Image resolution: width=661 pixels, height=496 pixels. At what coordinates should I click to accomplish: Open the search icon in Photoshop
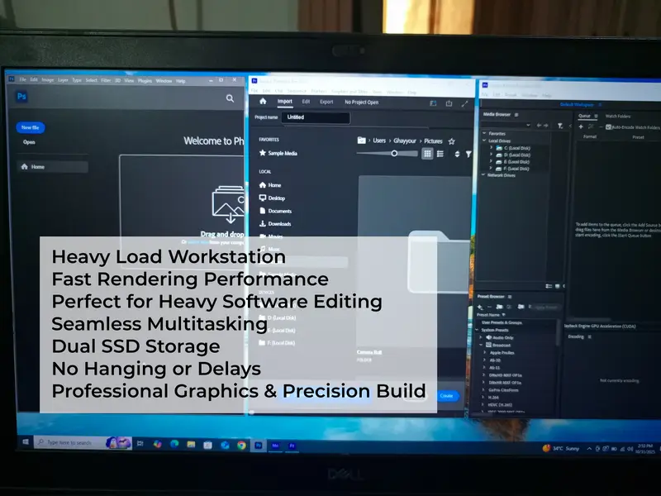[230, 98]
